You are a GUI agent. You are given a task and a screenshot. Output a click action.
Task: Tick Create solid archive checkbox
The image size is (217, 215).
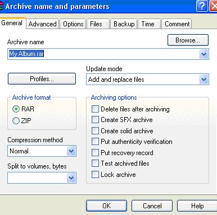(x=95, y=131)
